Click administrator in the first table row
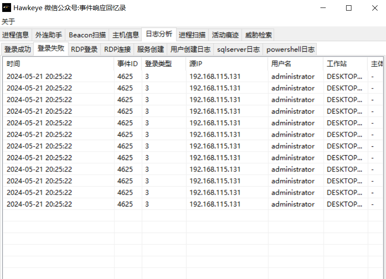 click(293, 76)
